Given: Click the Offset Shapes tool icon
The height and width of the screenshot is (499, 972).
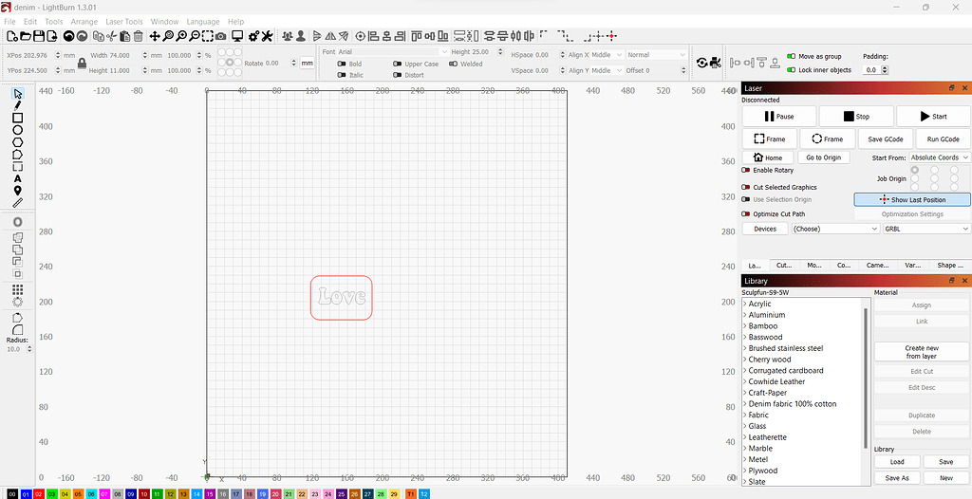Looking at the screenshot, I should tap(17, 222).
